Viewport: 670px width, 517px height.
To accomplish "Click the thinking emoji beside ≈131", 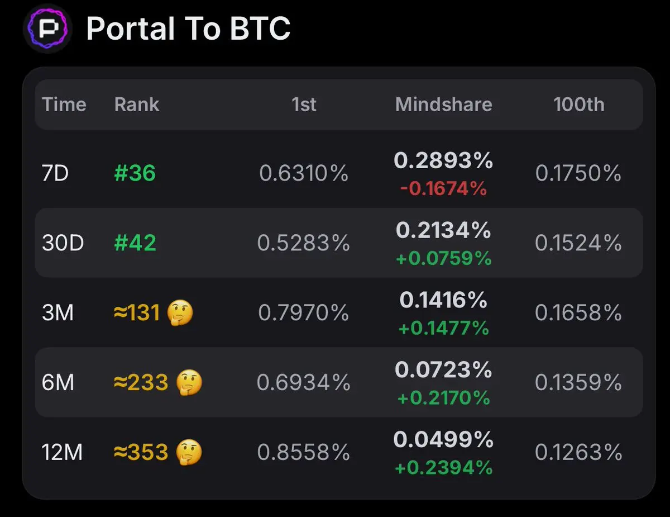I will [180, 313].
